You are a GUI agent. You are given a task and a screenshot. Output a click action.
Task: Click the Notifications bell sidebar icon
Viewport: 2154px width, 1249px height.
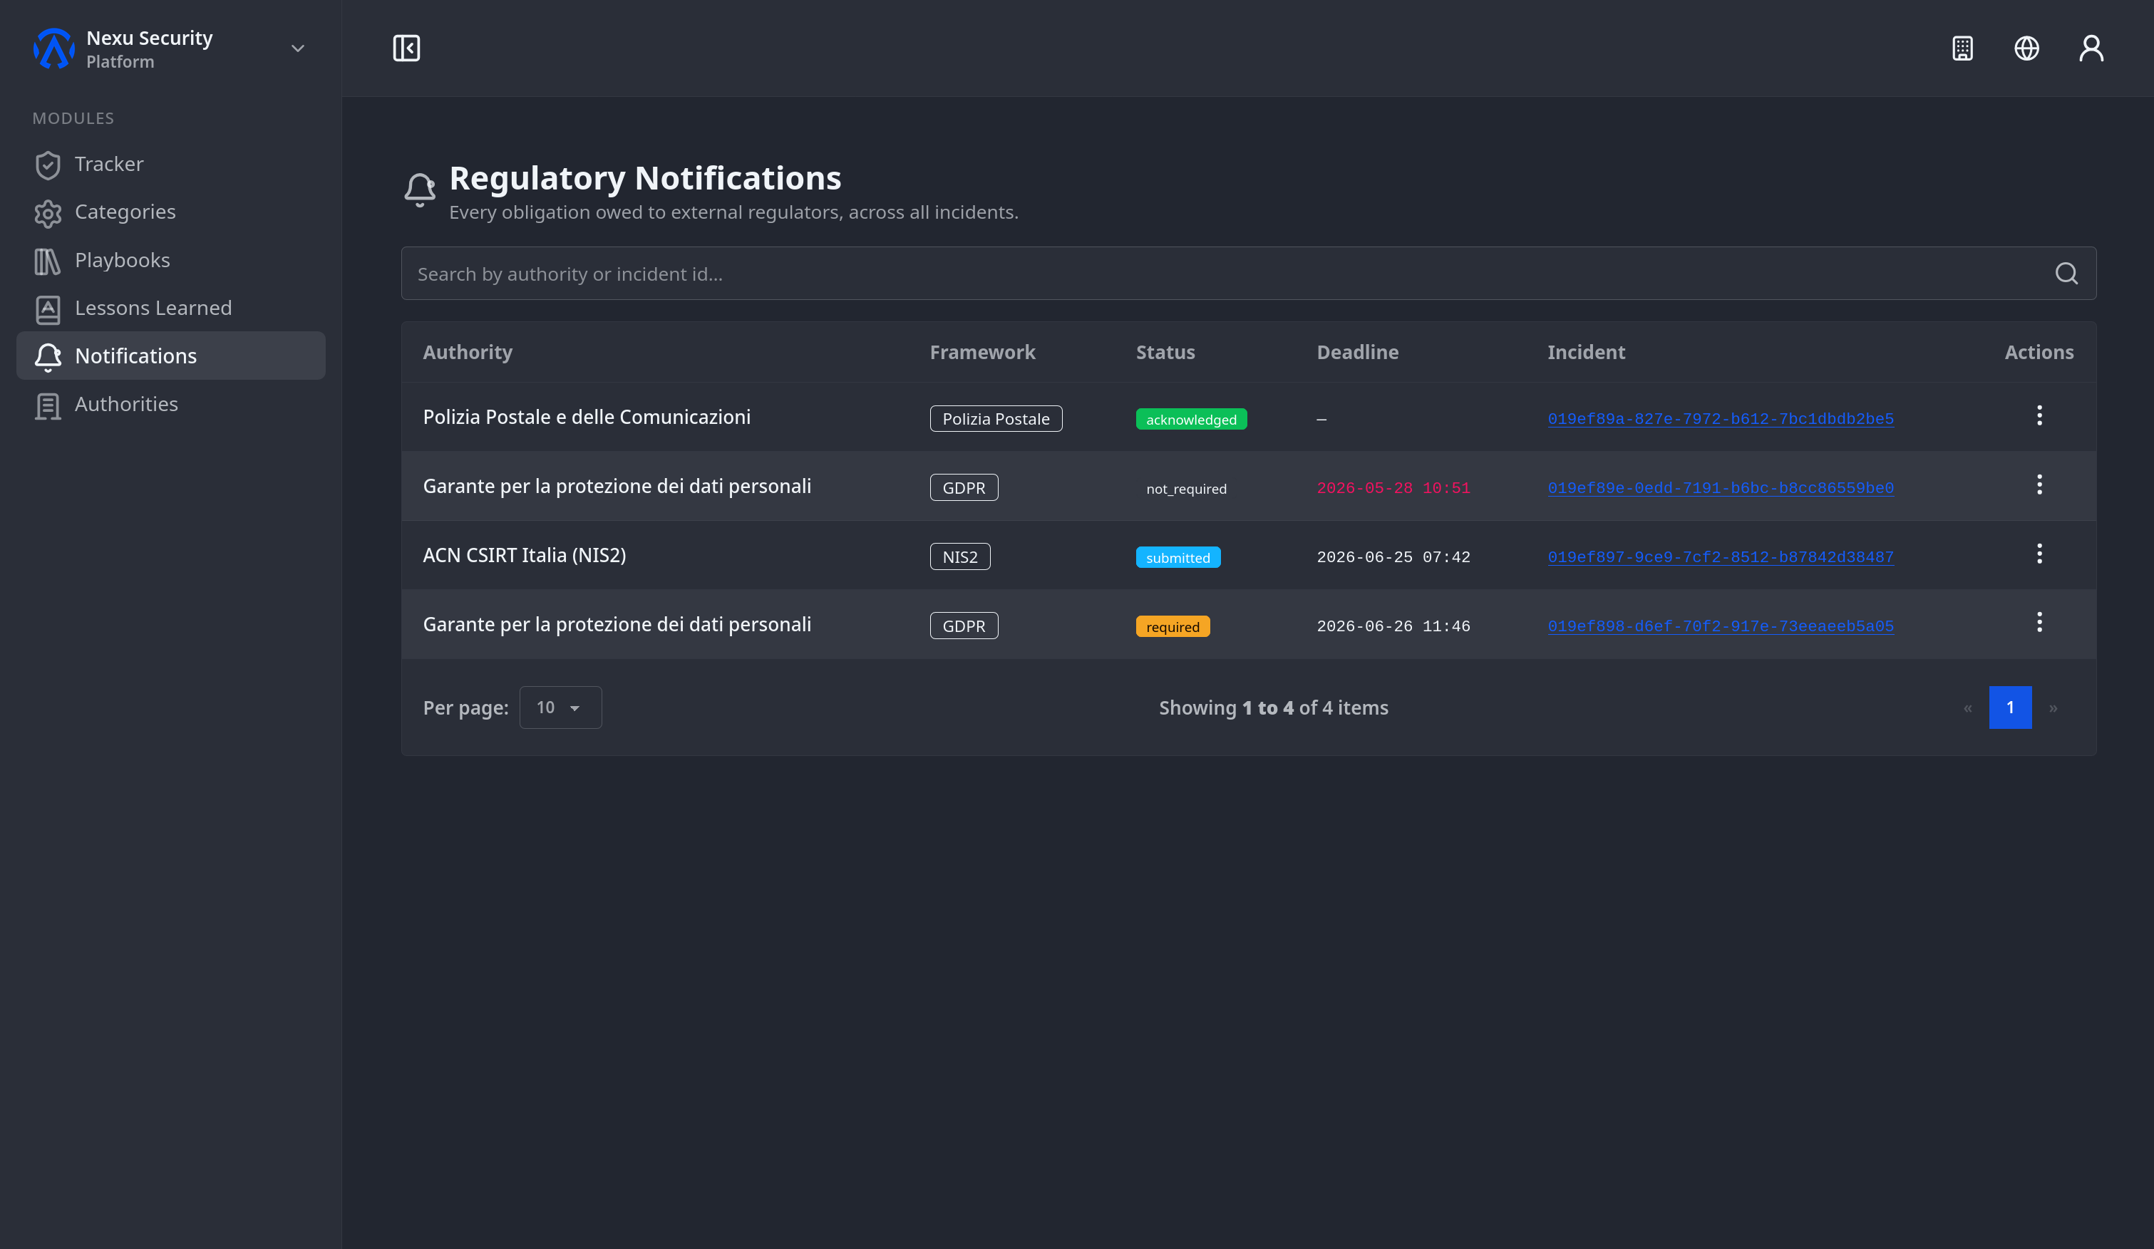click(48, 357)
